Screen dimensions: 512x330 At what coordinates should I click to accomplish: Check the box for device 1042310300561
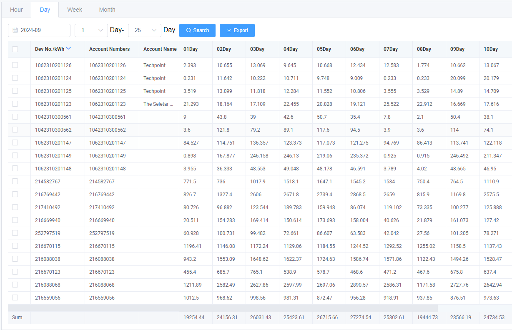coord(15,117)
